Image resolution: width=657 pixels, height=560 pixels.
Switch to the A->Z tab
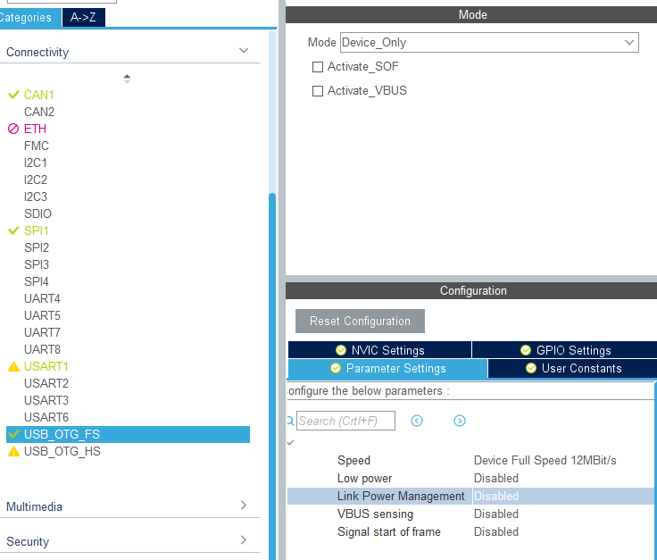click(83, 17)
